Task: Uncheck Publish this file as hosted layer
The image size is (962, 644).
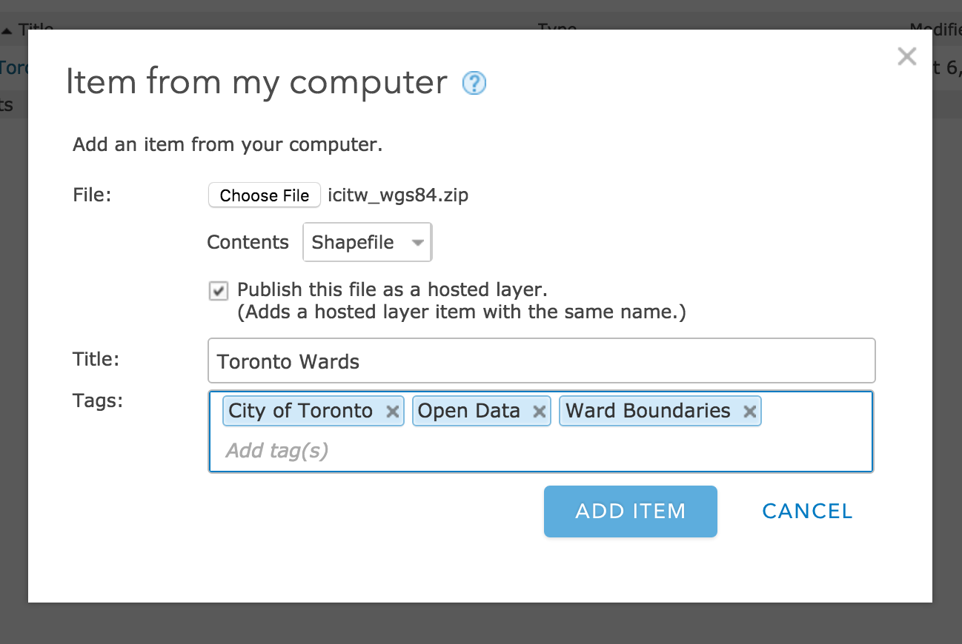Action: (218, 291)
